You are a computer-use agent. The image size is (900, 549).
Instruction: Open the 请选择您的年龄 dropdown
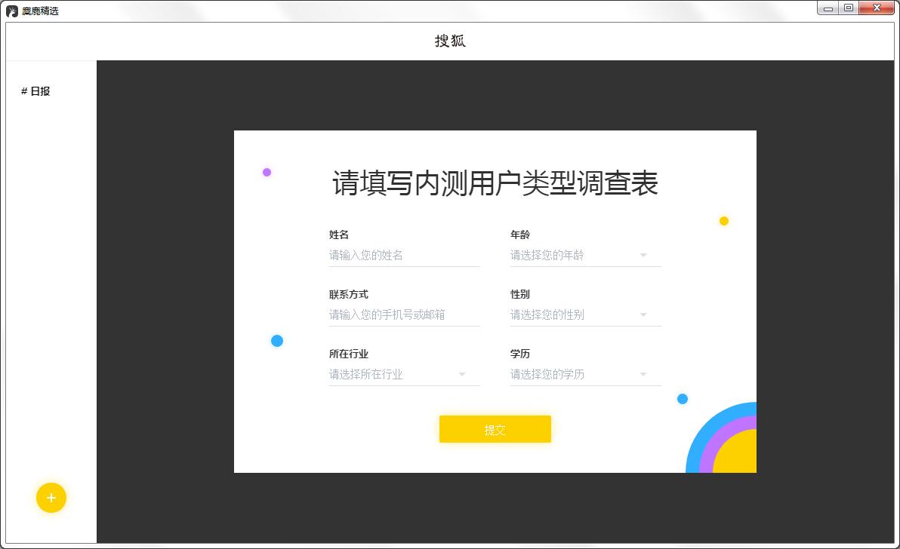pos(585,255)
